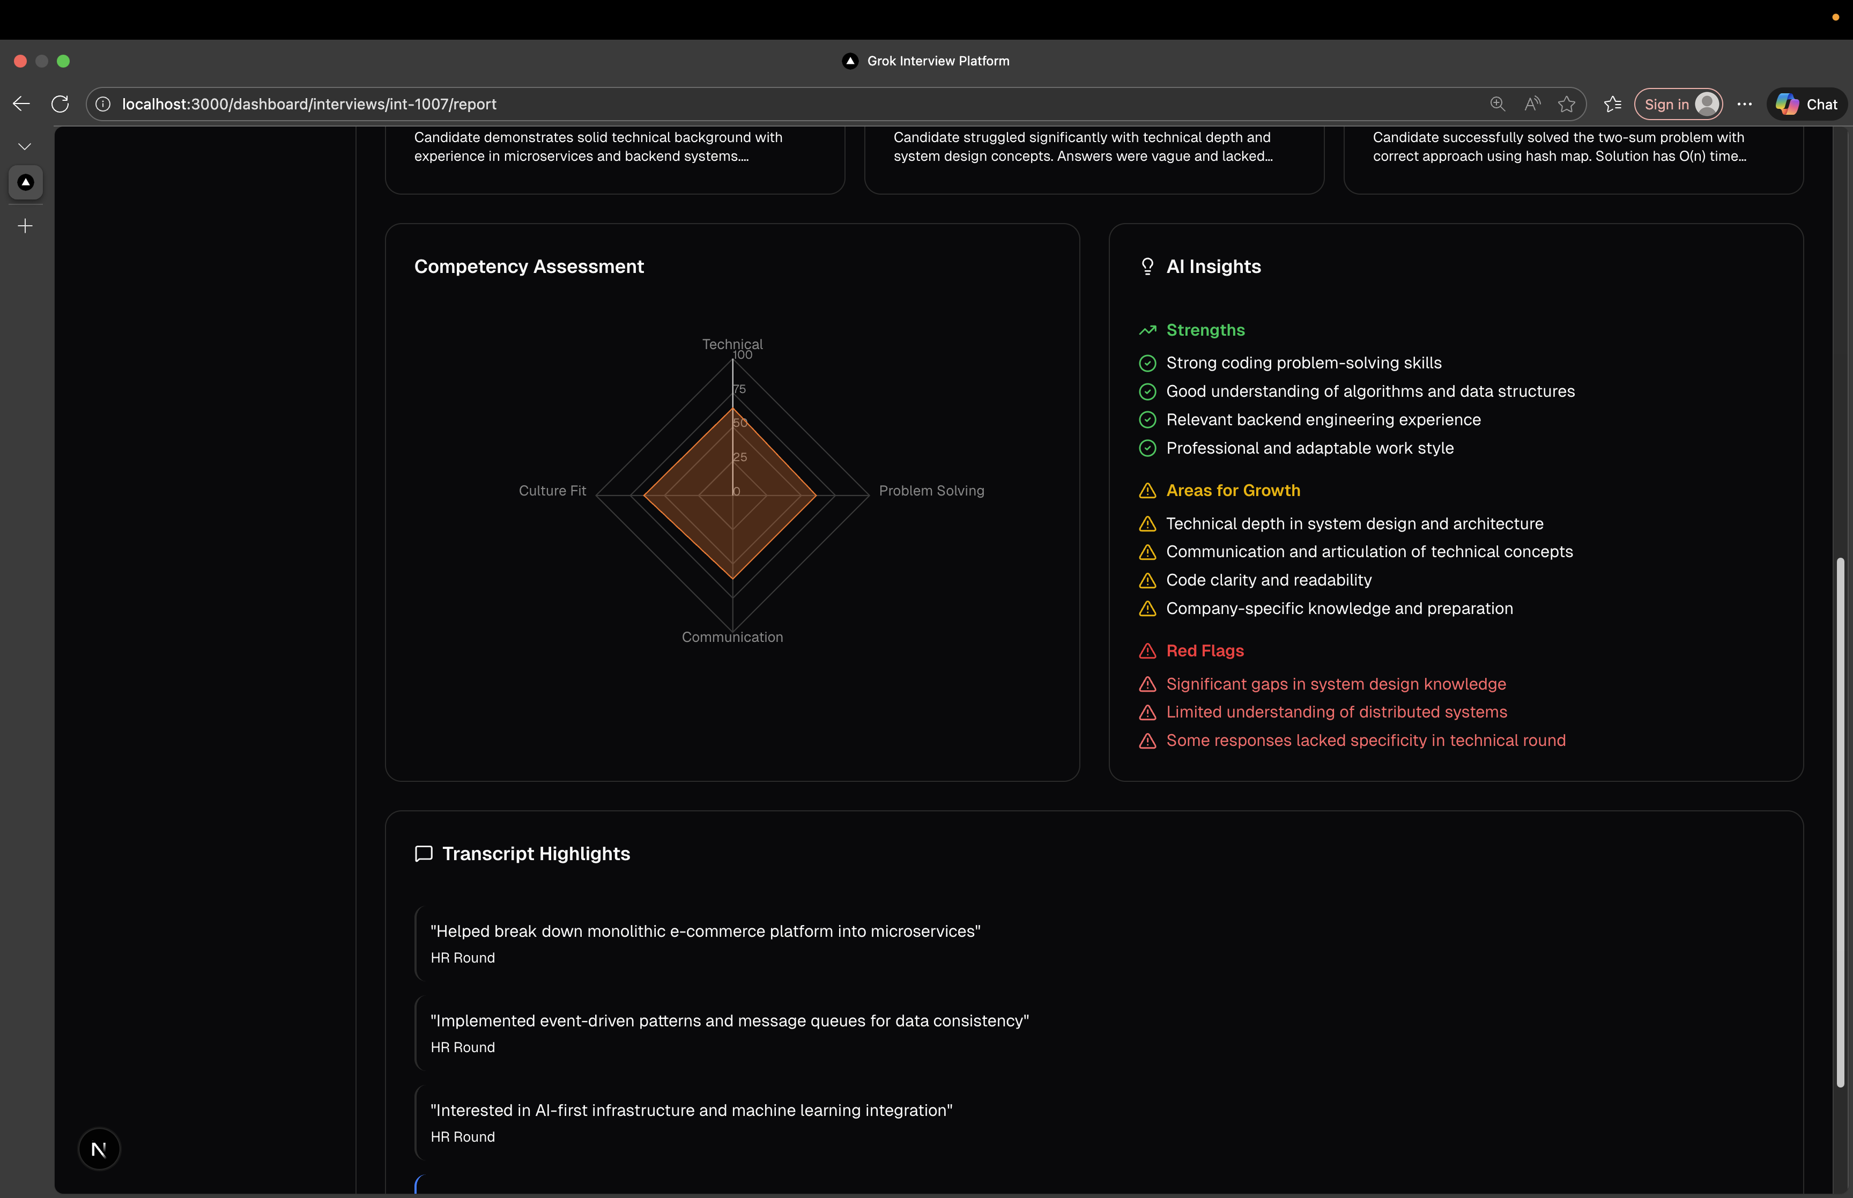Expand the sidebar tab chevron
The height and width of the screenshot is (1198, 1853).
(x=25, y=146)
